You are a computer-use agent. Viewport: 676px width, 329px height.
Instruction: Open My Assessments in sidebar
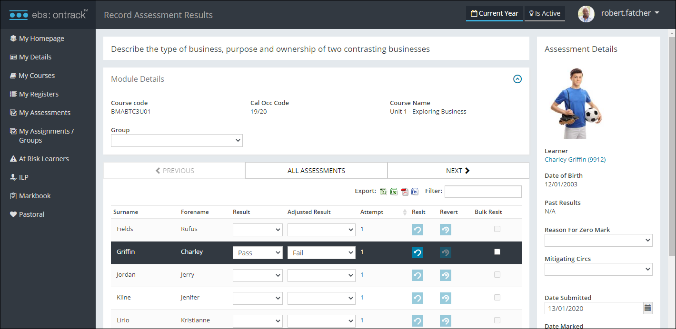click(x=44, y=113)
